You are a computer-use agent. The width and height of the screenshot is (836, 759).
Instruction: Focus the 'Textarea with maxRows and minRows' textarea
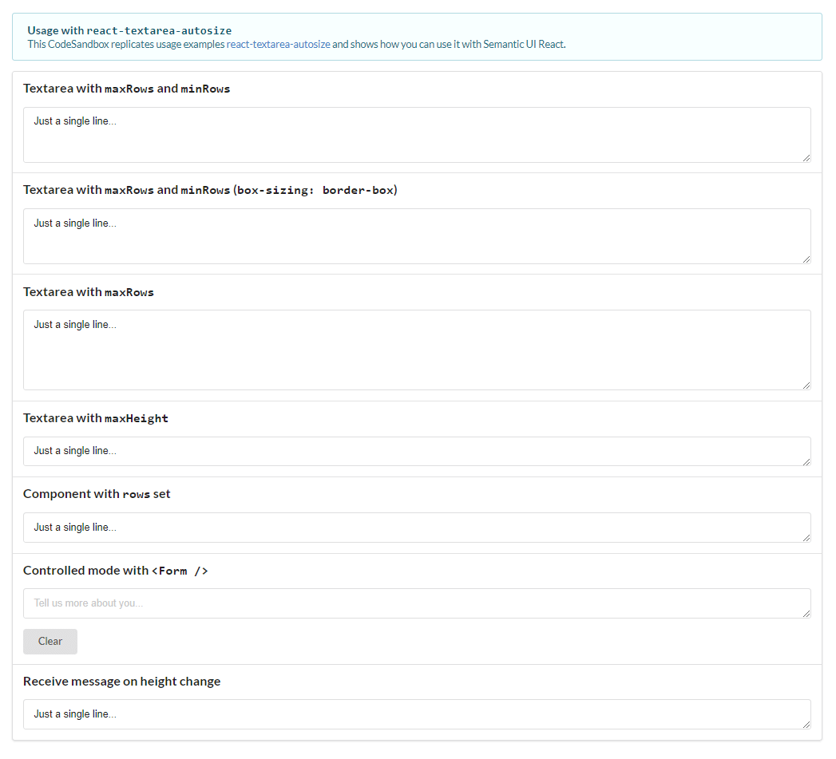[417, 135]
